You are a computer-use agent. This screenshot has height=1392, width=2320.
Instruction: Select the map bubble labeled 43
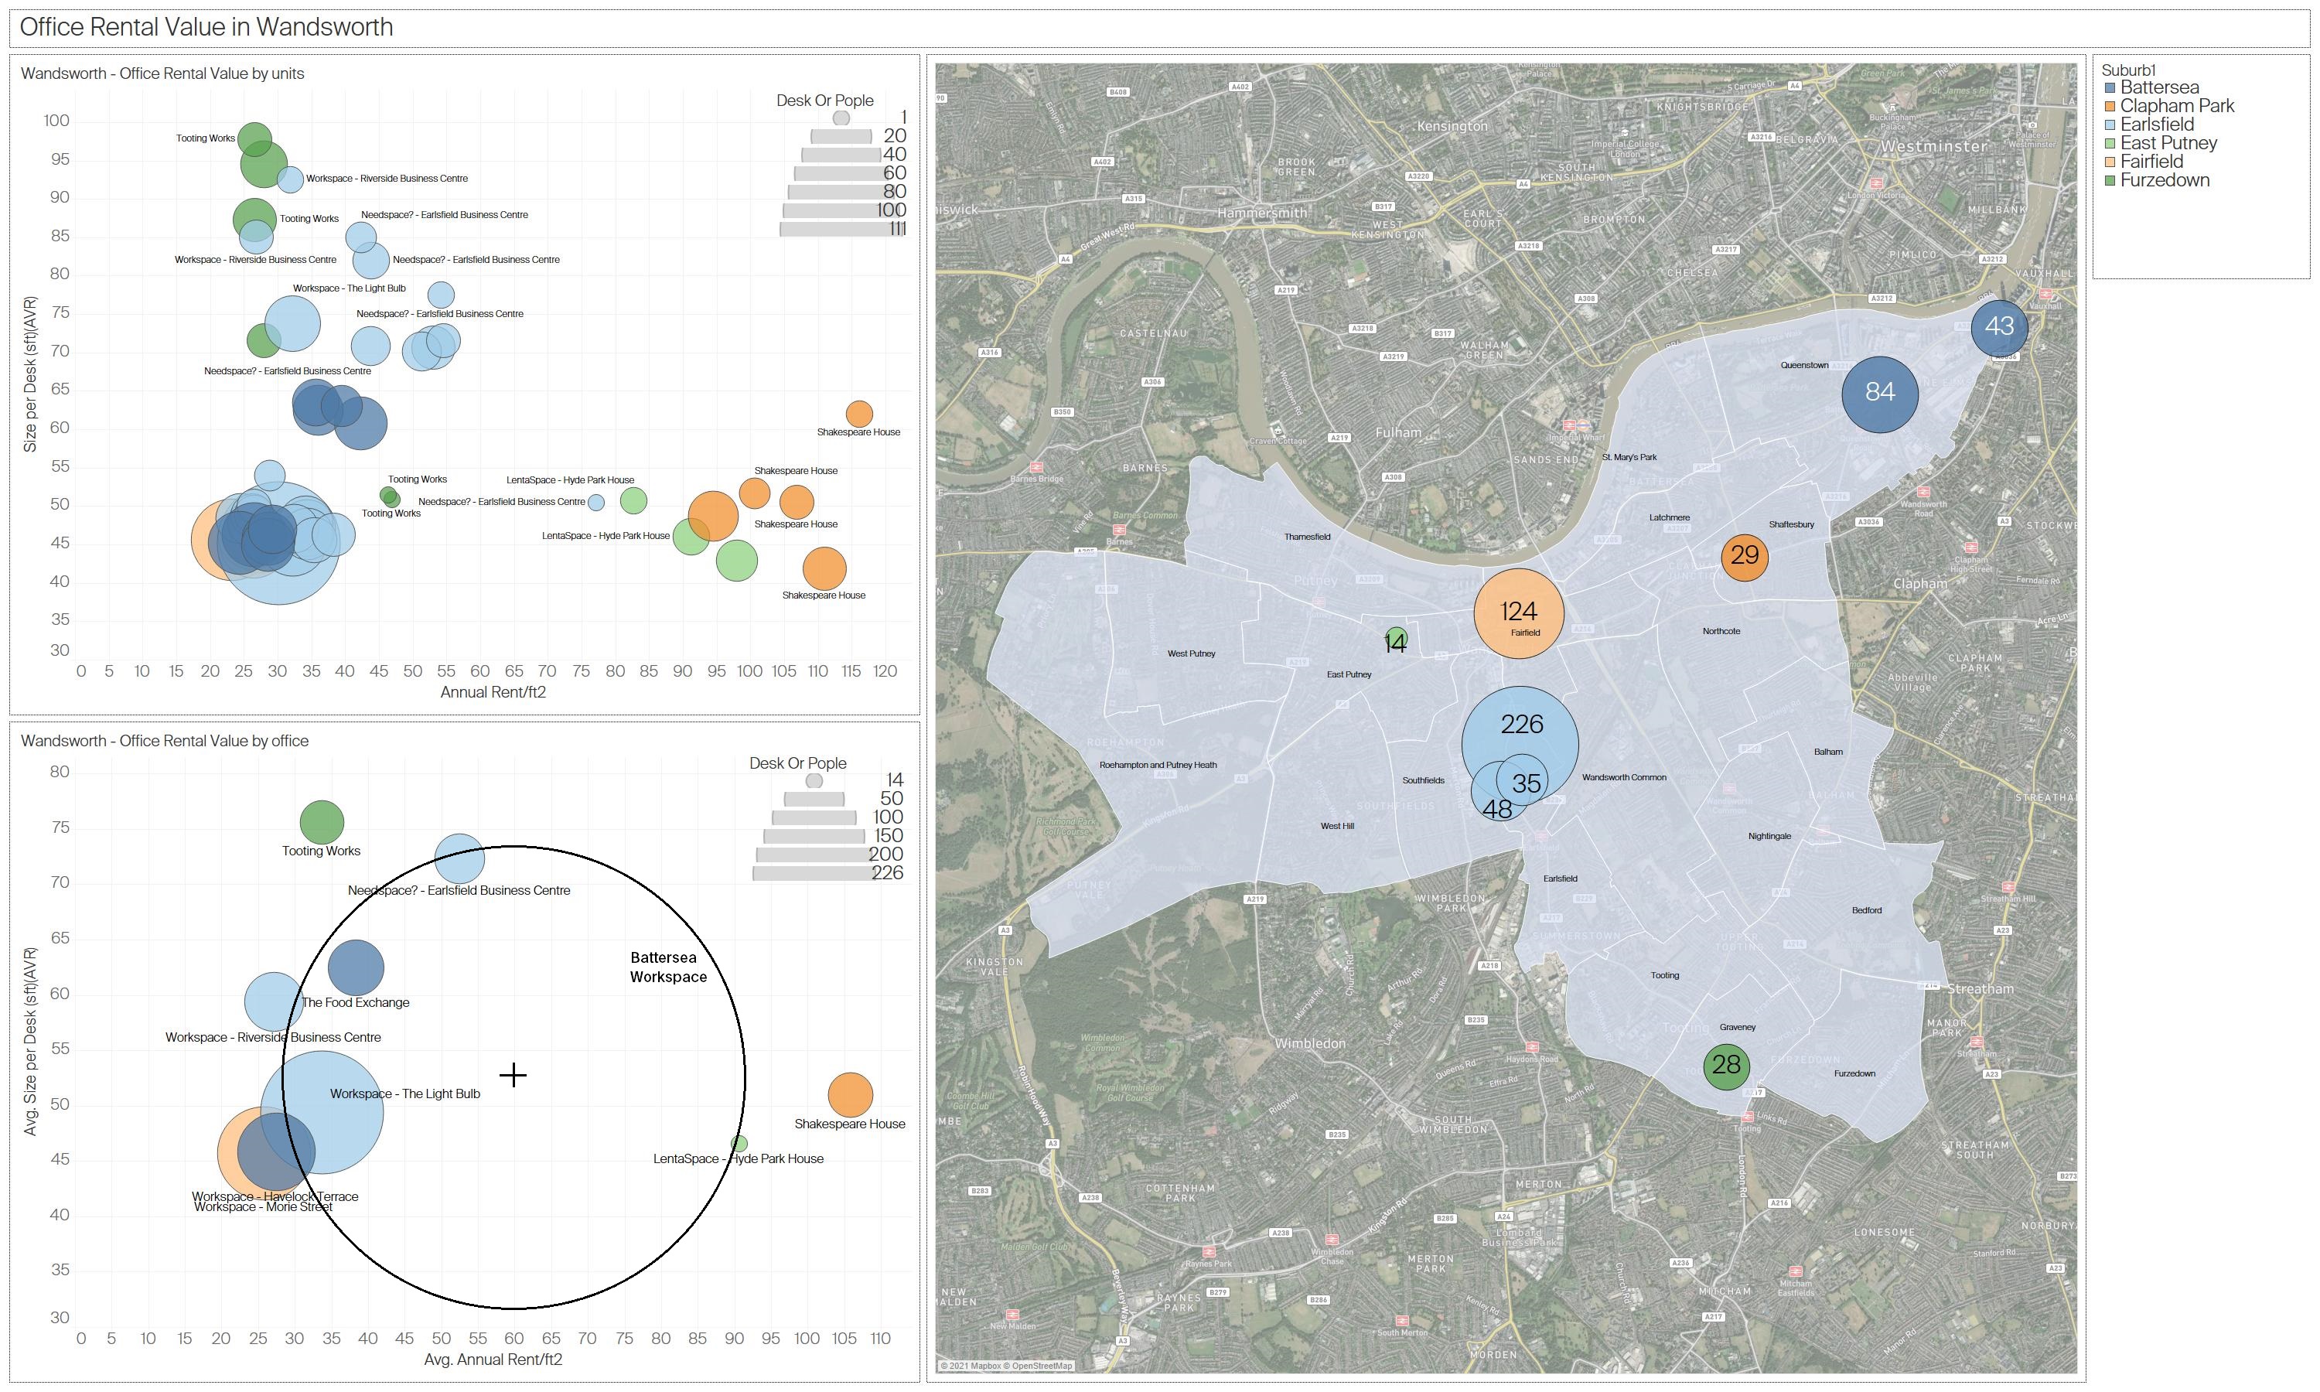point(1998,327)
